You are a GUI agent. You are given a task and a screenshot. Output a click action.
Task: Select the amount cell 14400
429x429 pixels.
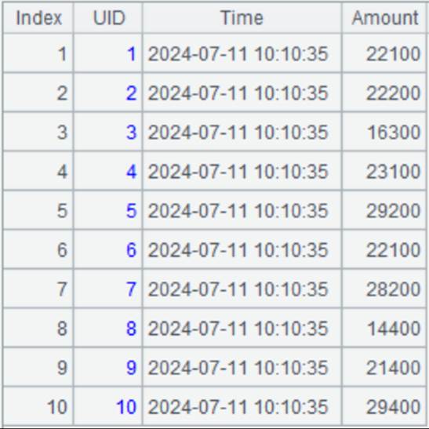click(x=384, y=329)
